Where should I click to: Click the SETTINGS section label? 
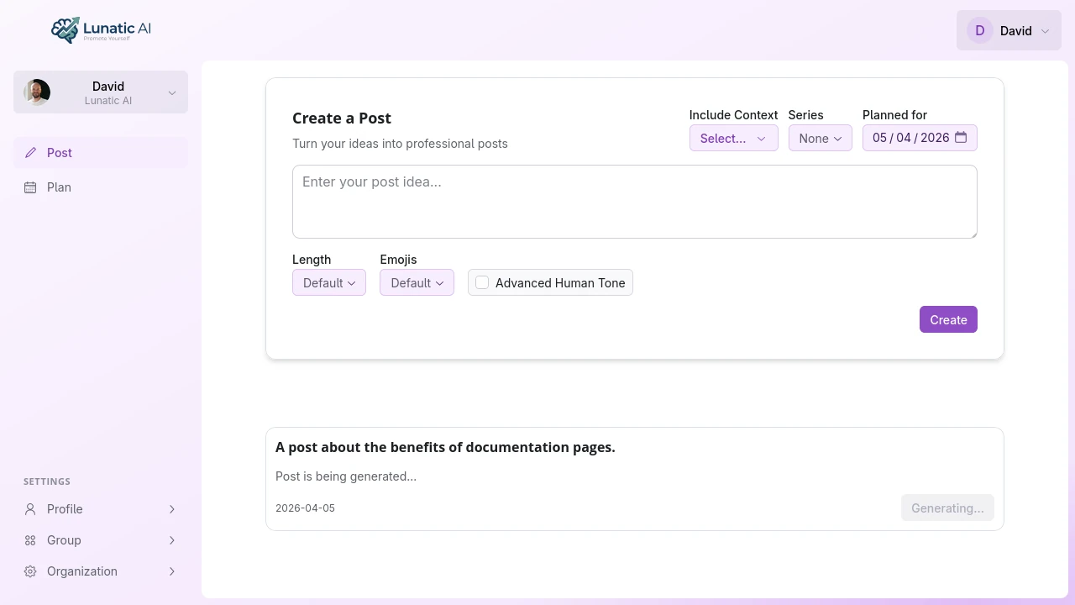tap(47, 481)
